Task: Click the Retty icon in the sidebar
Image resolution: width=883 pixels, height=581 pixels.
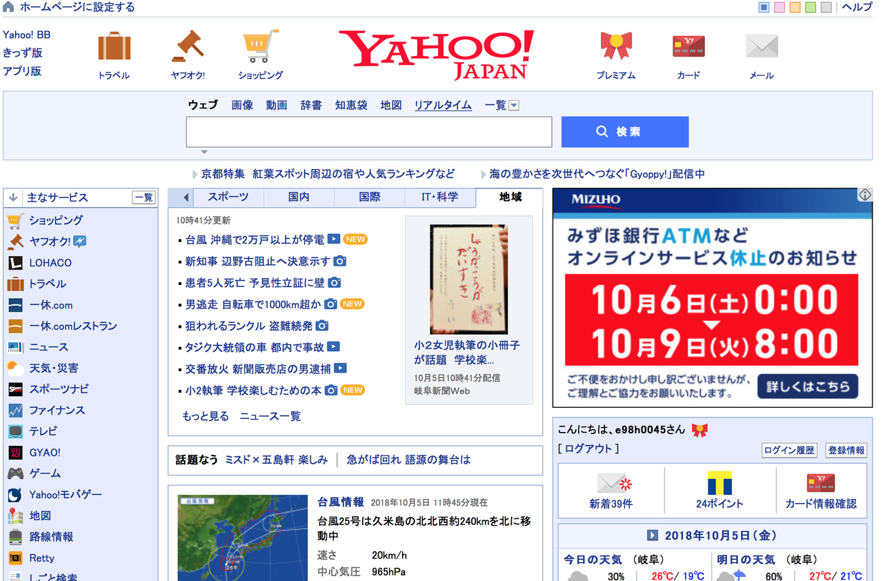Action: click(x=15, y=558)
